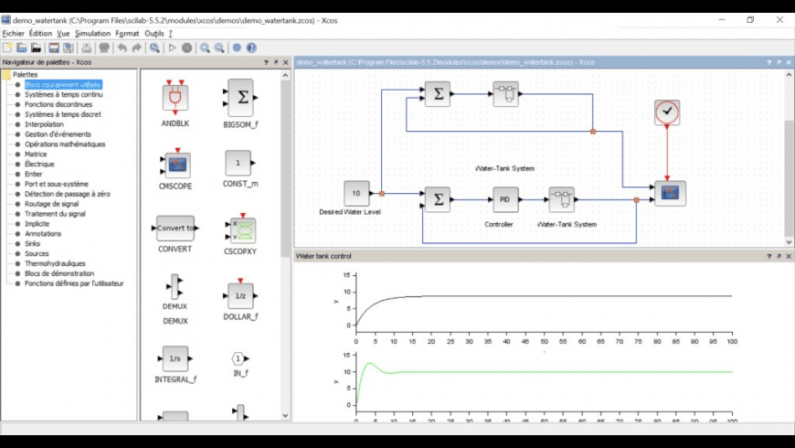Click the Desired Water Level constant block
This screenshot has width=795, height=448.
click(357, 194)
